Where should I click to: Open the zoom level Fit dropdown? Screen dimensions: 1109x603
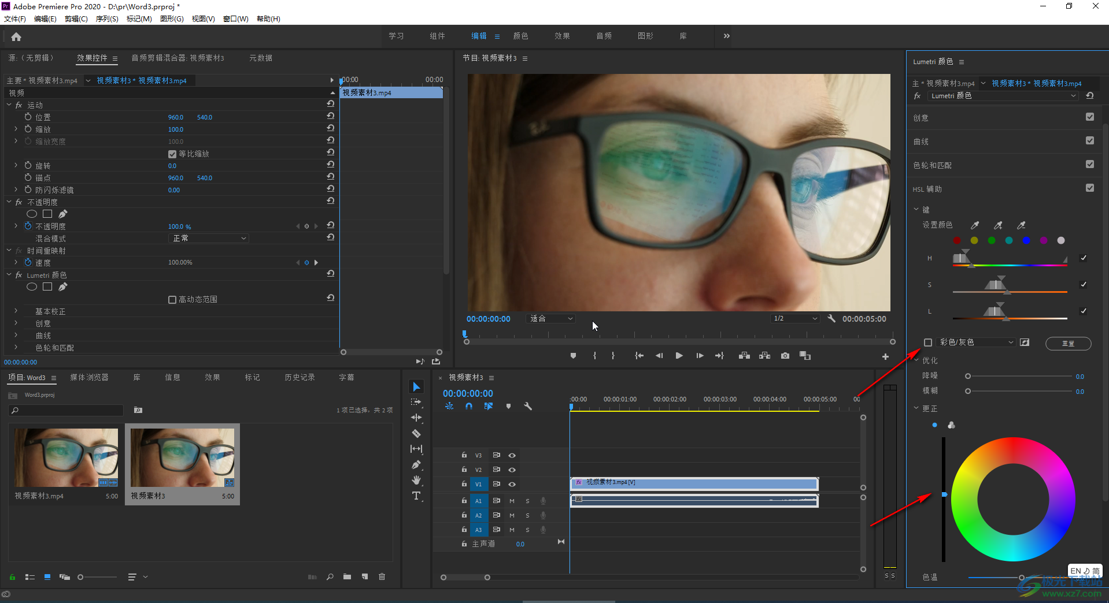click(551, 318)
